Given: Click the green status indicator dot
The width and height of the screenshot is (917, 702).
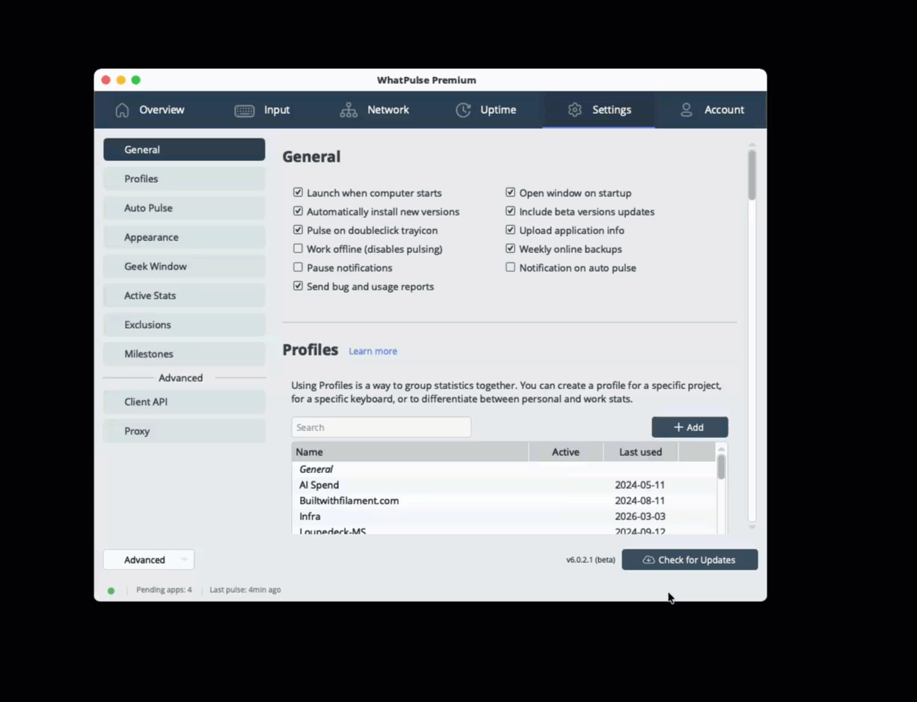Looking at the screenshot, I should pos(111,590).
